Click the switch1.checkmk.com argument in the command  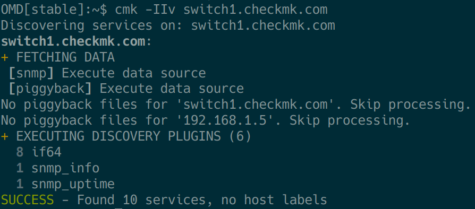256,10
